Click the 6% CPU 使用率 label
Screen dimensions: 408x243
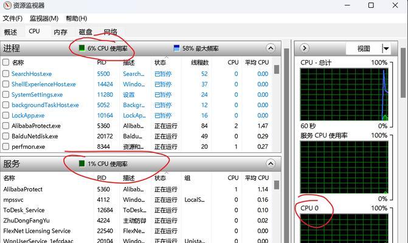tap(108, 49)
